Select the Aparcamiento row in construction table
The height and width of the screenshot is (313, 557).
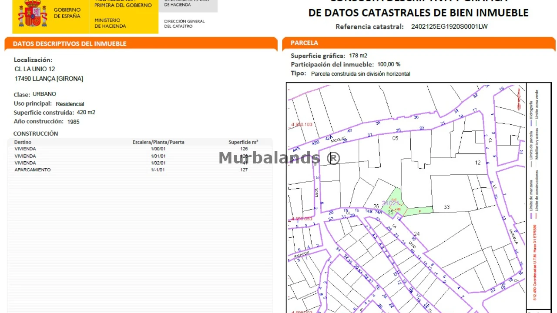(x=33, y=170)
